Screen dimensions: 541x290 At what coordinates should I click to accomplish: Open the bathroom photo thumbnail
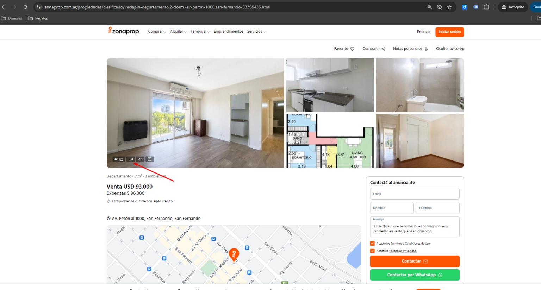coord(419,85)
